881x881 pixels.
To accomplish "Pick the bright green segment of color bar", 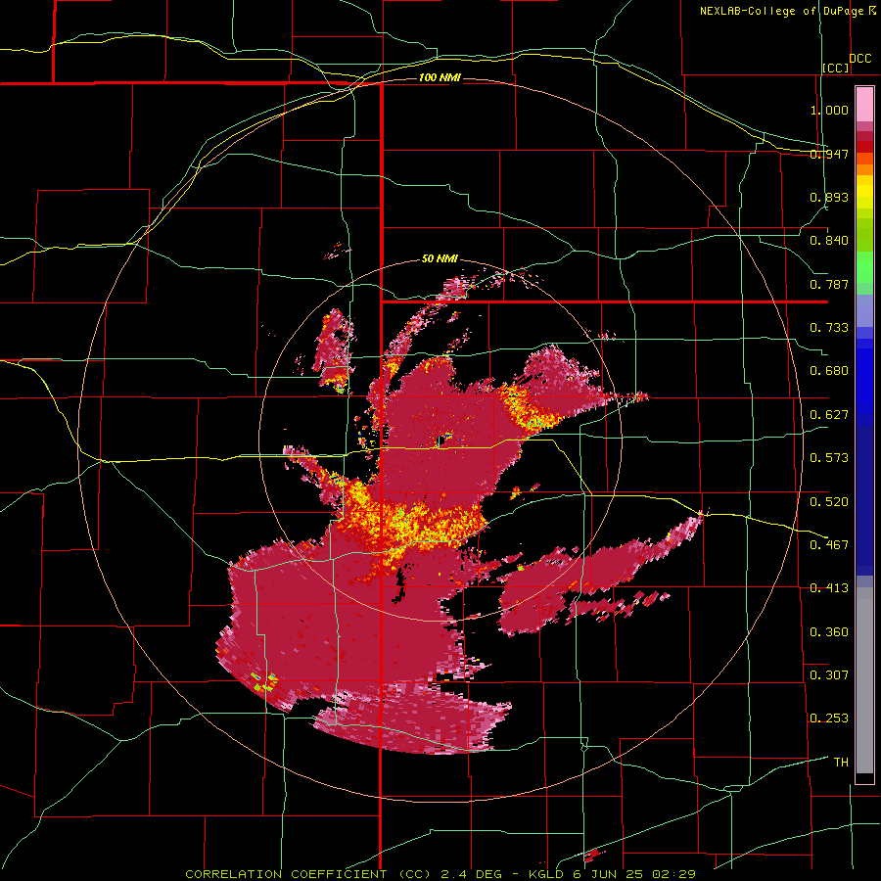I will coord(864,267).
